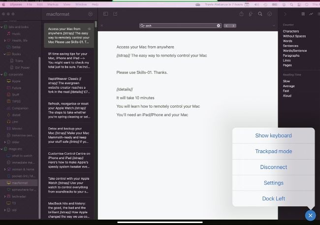Open the Markup menu in the menu bar
Screen dimensions: 320x225
point(53,4)
